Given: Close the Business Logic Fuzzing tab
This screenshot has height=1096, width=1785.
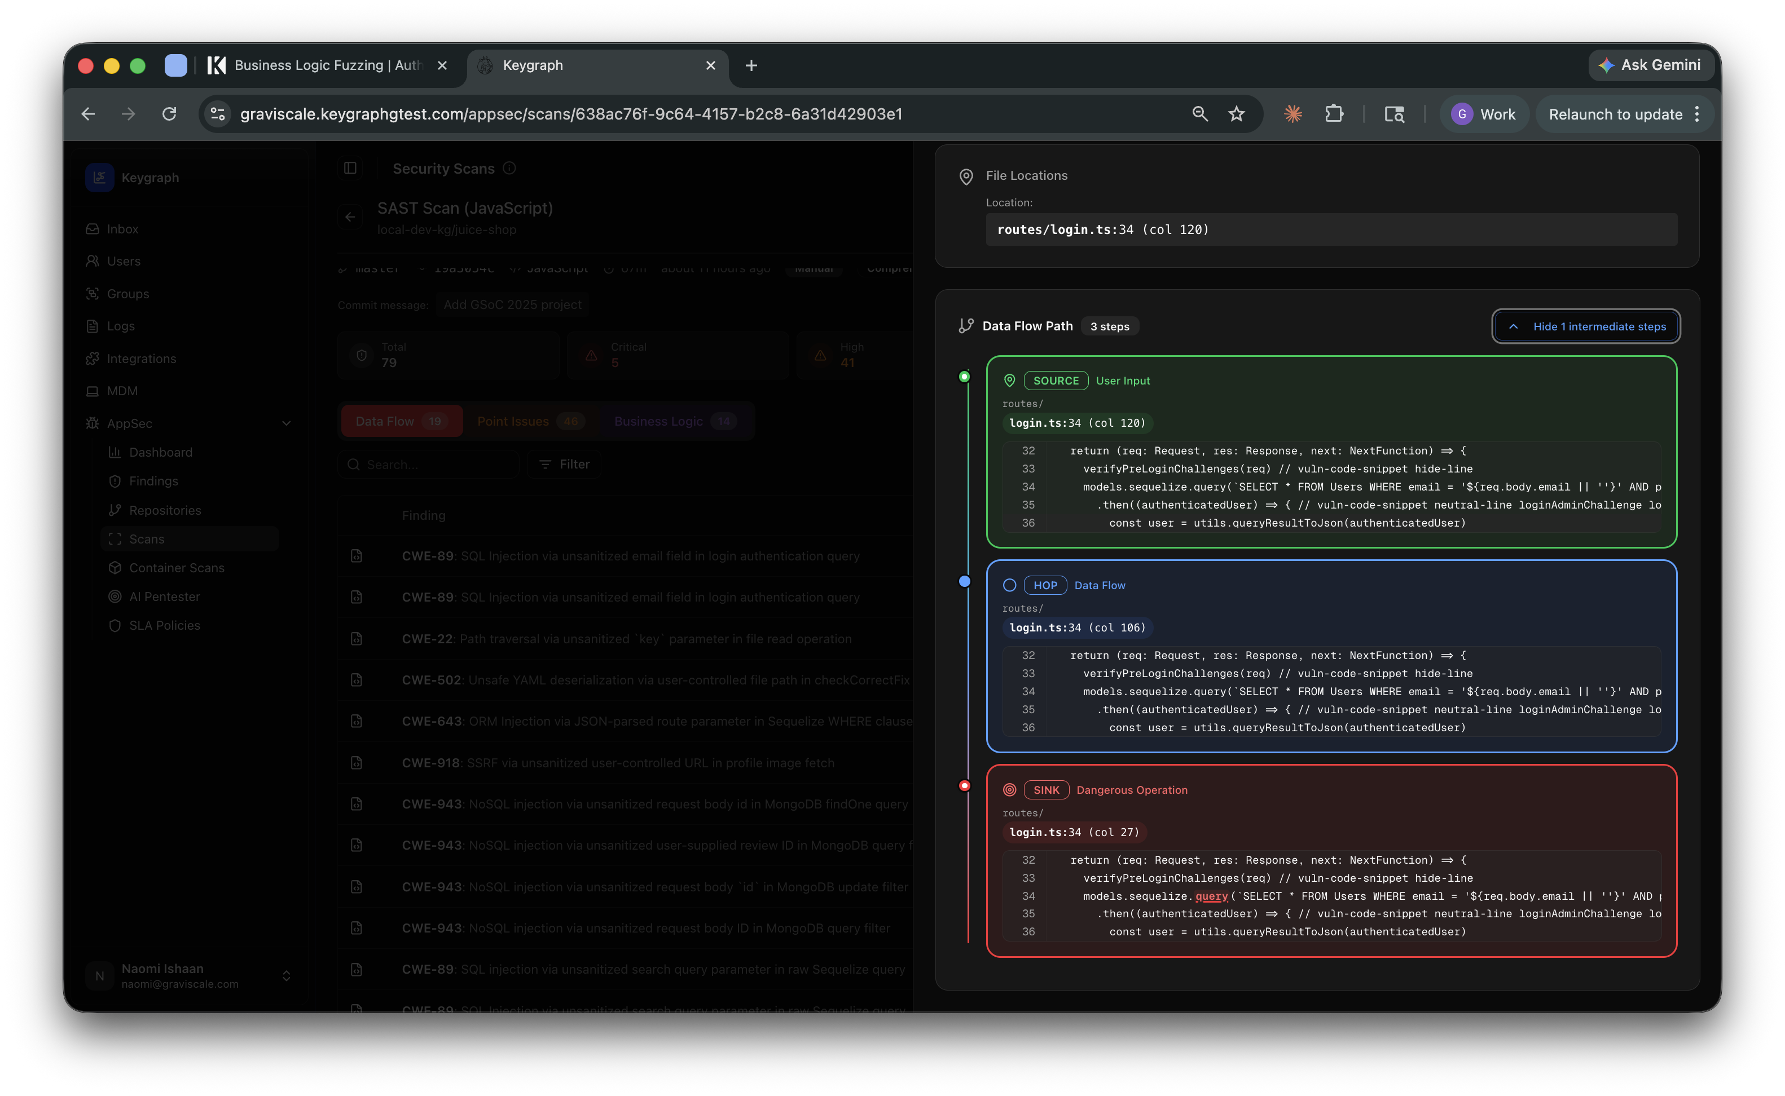Looking at the screenshot, I should pos(442,65).
